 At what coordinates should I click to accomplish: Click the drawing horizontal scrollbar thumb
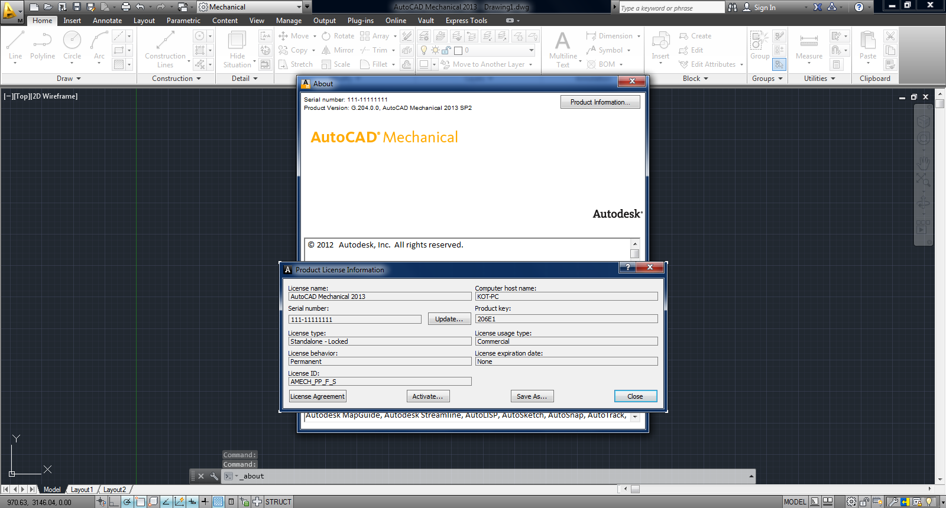tap(635, 489)
